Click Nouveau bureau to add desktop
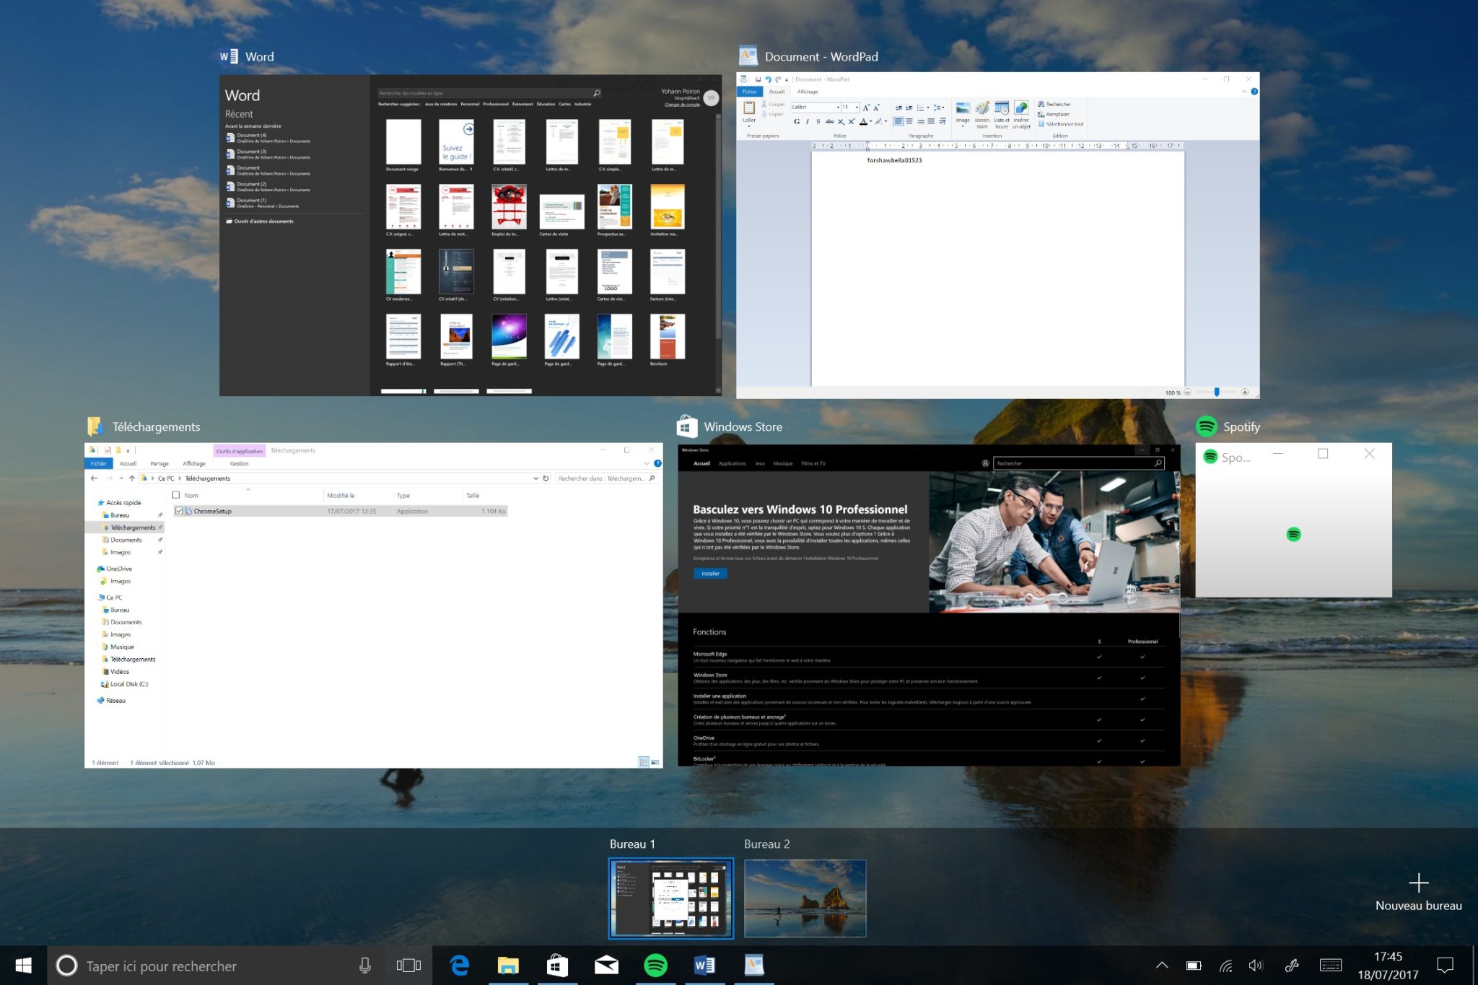 (1418, 892)
